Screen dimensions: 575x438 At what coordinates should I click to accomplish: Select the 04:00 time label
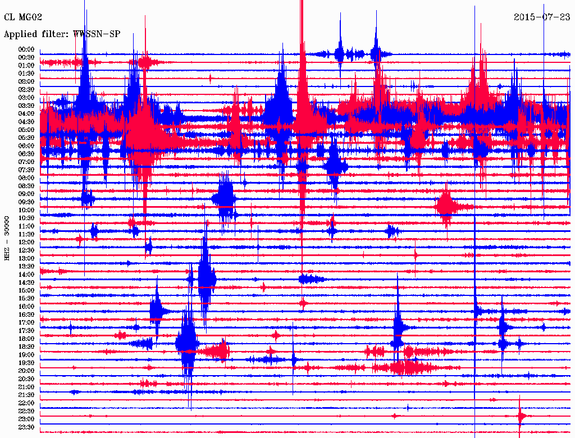26,114
